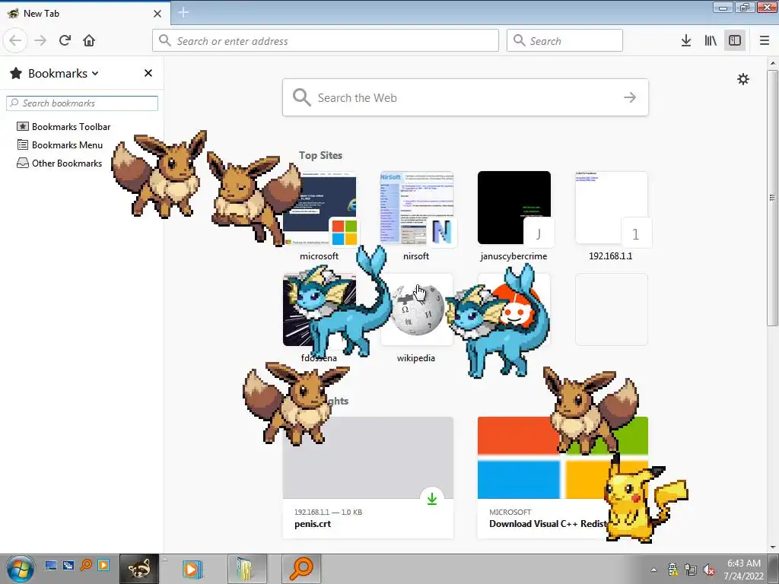
Task: Open the taskbar clock and date
Action: pyautogui.click(x=744, y=570)
